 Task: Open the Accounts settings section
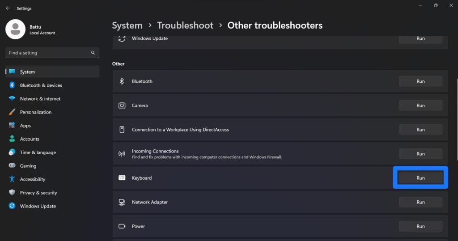click(30, 139)
